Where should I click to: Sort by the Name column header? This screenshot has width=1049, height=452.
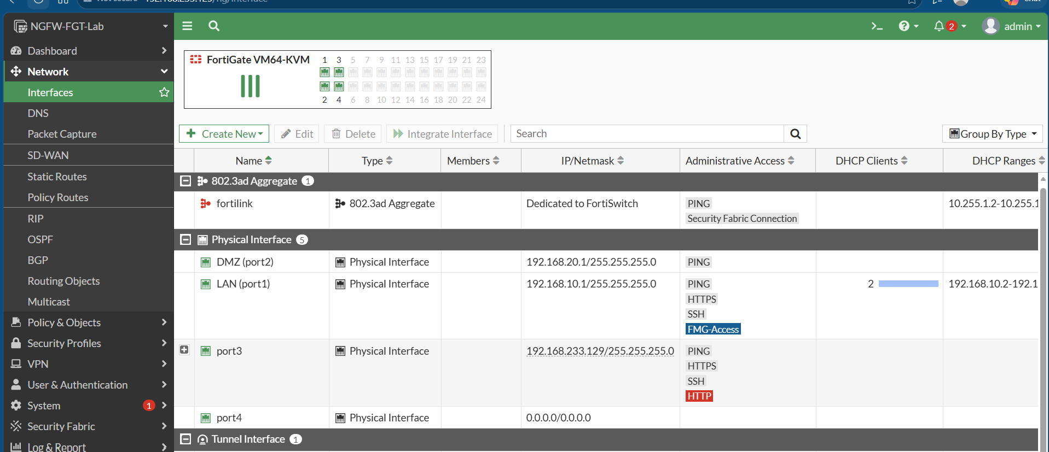pos(254,161)
